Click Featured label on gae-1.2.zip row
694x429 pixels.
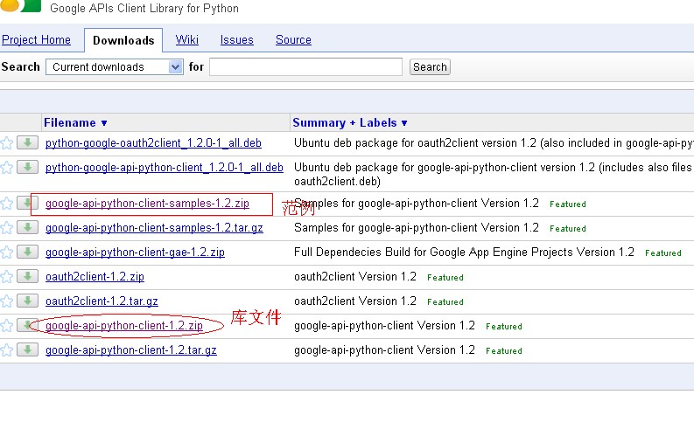(x=663, y=253)
